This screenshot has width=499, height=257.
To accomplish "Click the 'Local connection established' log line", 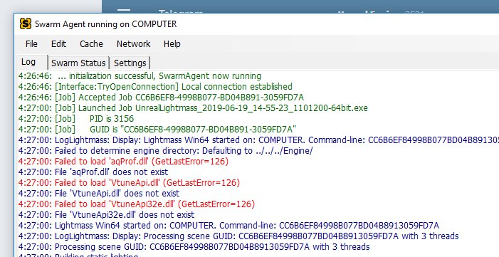I will pyautogui.click(x=155, y=87).
